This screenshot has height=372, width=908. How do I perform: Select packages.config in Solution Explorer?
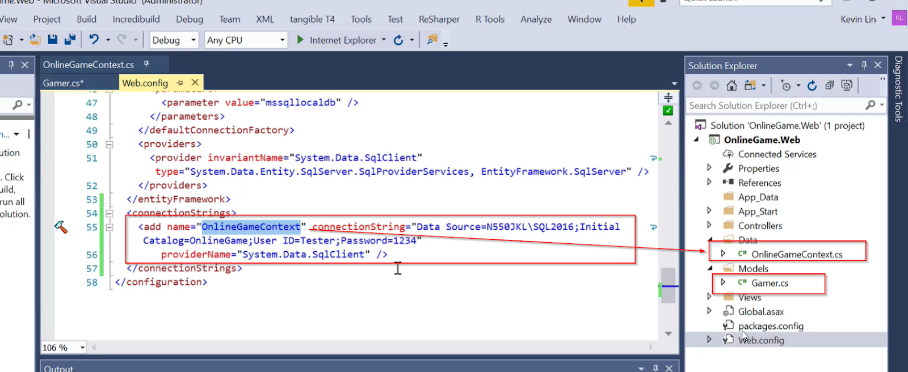point(771,325)
